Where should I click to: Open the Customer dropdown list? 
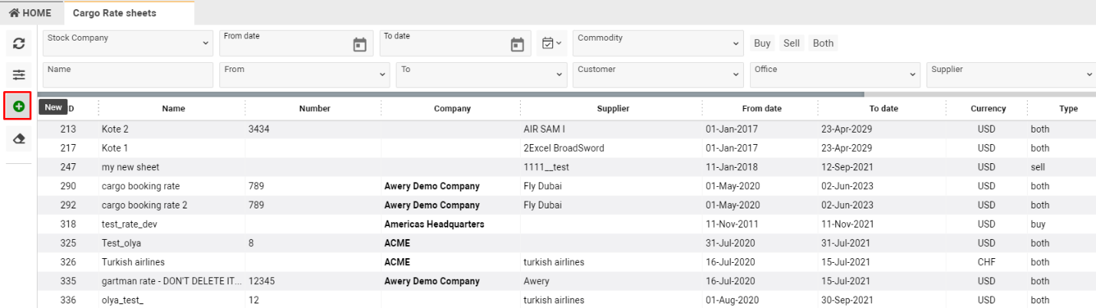(x=658, y=74)
